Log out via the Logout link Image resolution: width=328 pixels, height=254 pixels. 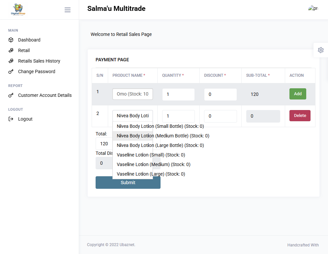click(25, 119)
